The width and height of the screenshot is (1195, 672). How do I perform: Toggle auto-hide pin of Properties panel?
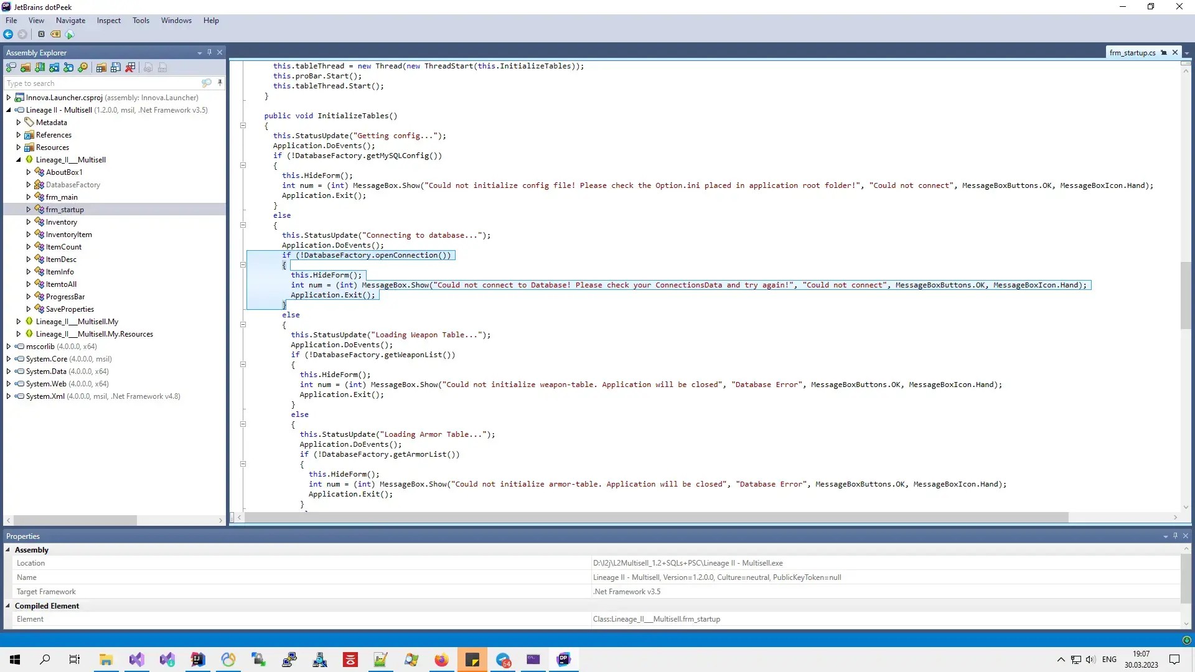(1176, 536)
